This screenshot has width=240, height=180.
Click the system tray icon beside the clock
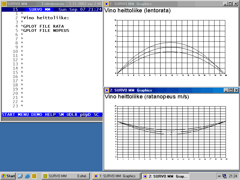224,176
